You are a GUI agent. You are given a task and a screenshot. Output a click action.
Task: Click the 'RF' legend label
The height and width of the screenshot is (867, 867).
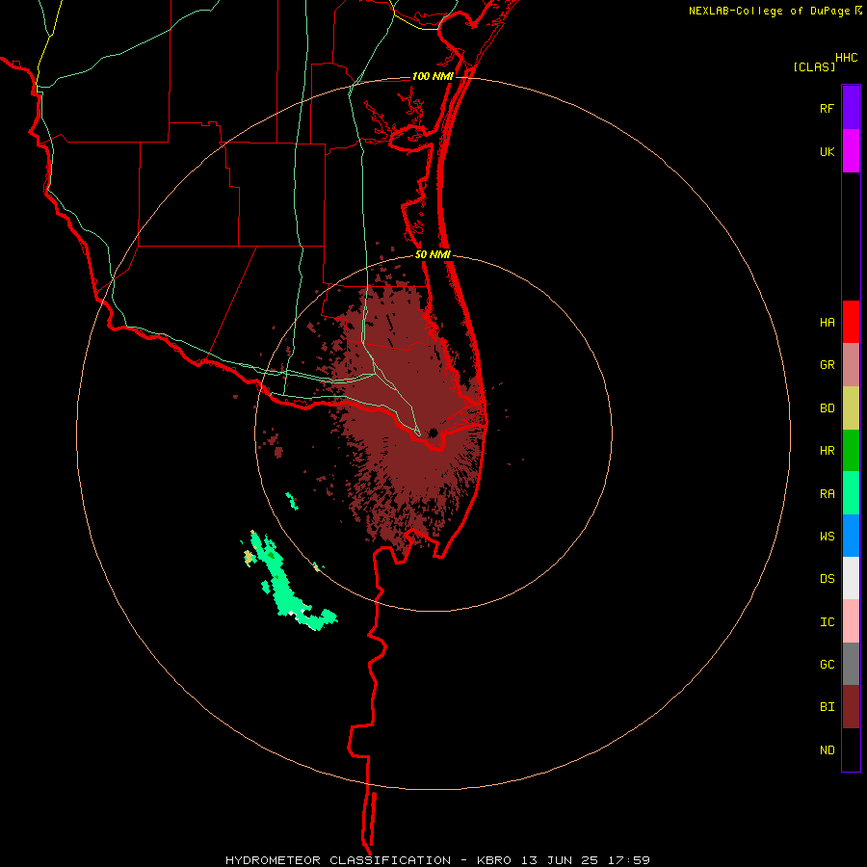(x=827, y=108)
